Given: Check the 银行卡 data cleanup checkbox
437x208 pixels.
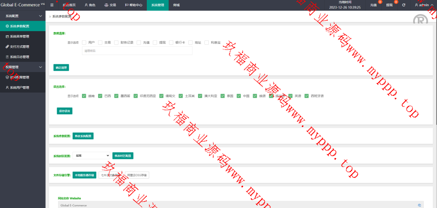Looking at the screenshot, I should 171,43.
